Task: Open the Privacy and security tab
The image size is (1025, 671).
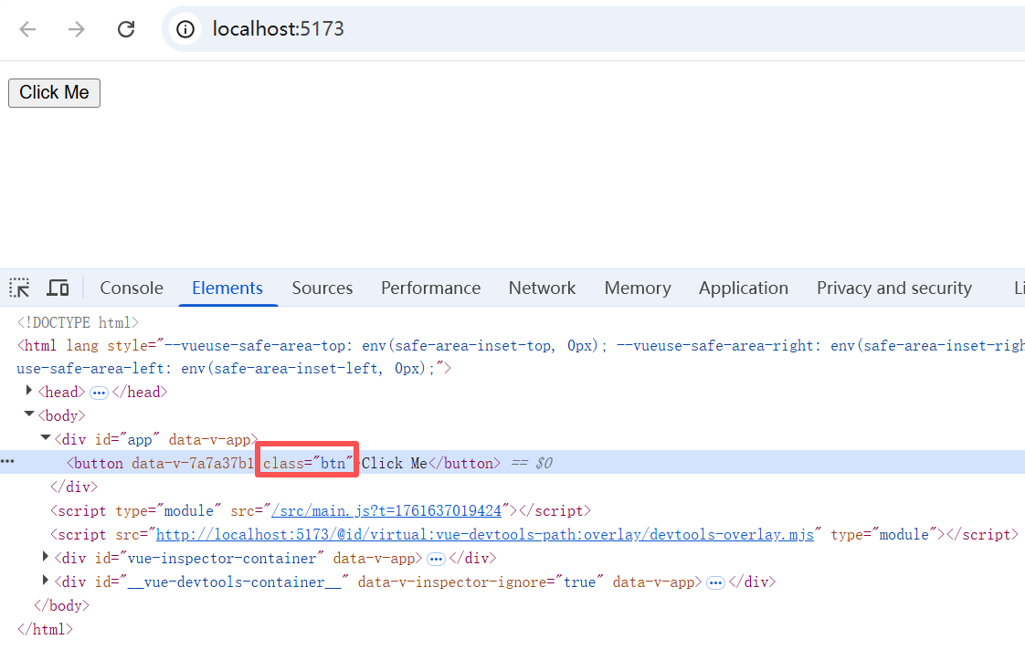Action: [894, 288]
